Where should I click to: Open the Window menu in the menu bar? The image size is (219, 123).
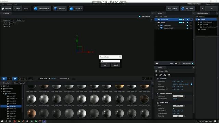pos(9,4)
